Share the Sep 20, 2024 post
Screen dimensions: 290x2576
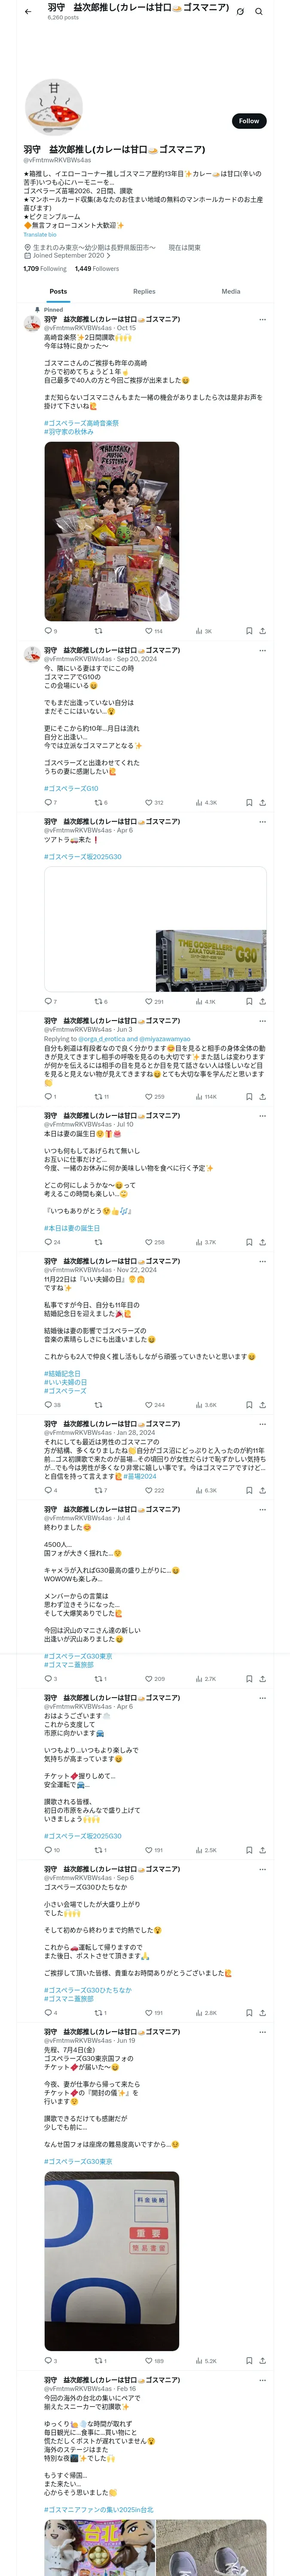click(x=262, y=802)
